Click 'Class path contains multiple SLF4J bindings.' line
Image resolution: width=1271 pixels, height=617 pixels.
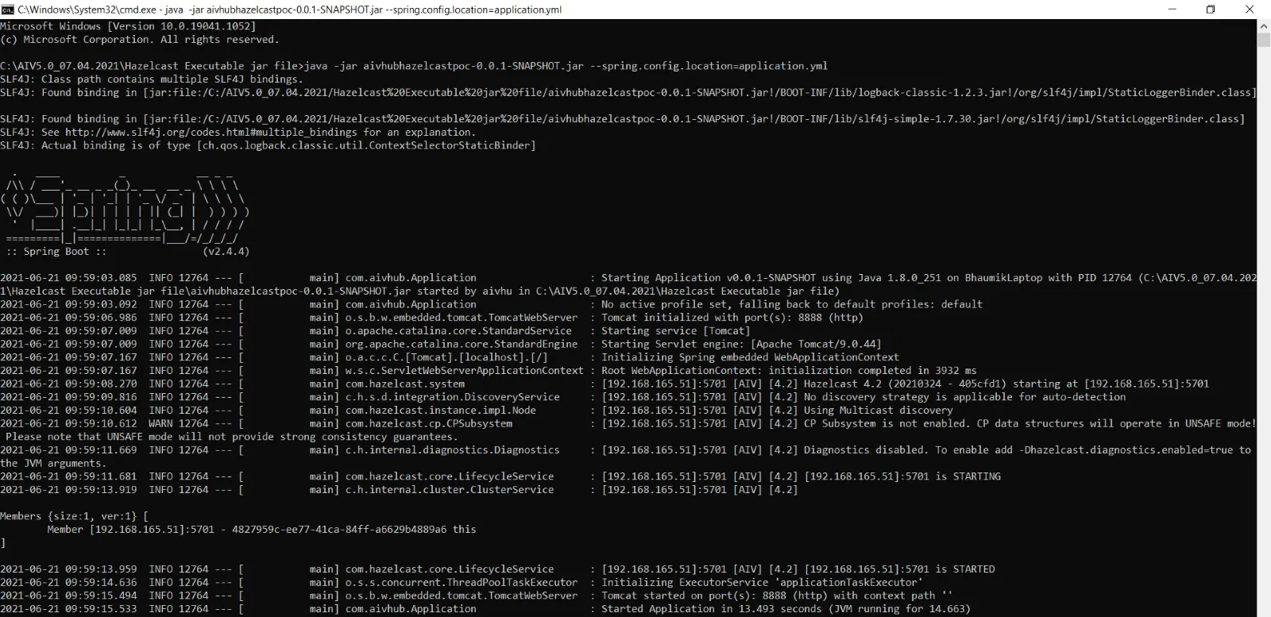(x=151, y=79)
